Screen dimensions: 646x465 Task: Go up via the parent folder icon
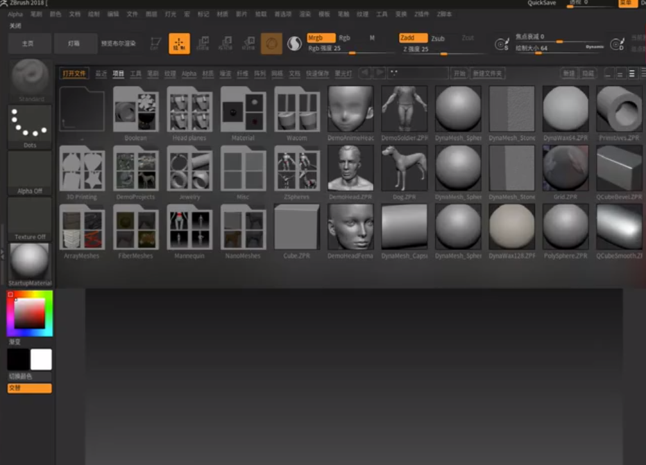(x=82, y=110)
